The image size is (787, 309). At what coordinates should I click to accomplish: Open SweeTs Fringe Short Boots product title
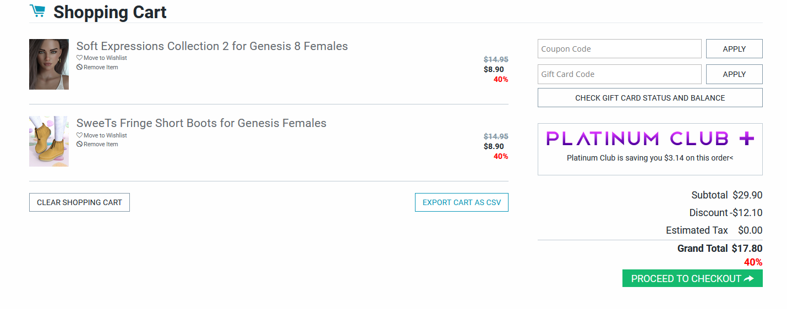pos(201,123)
